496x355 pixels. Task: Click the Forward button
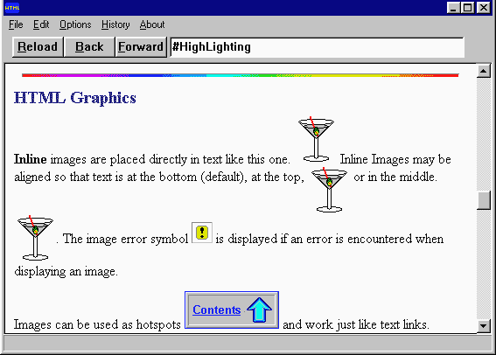click(x=141, y=47)
